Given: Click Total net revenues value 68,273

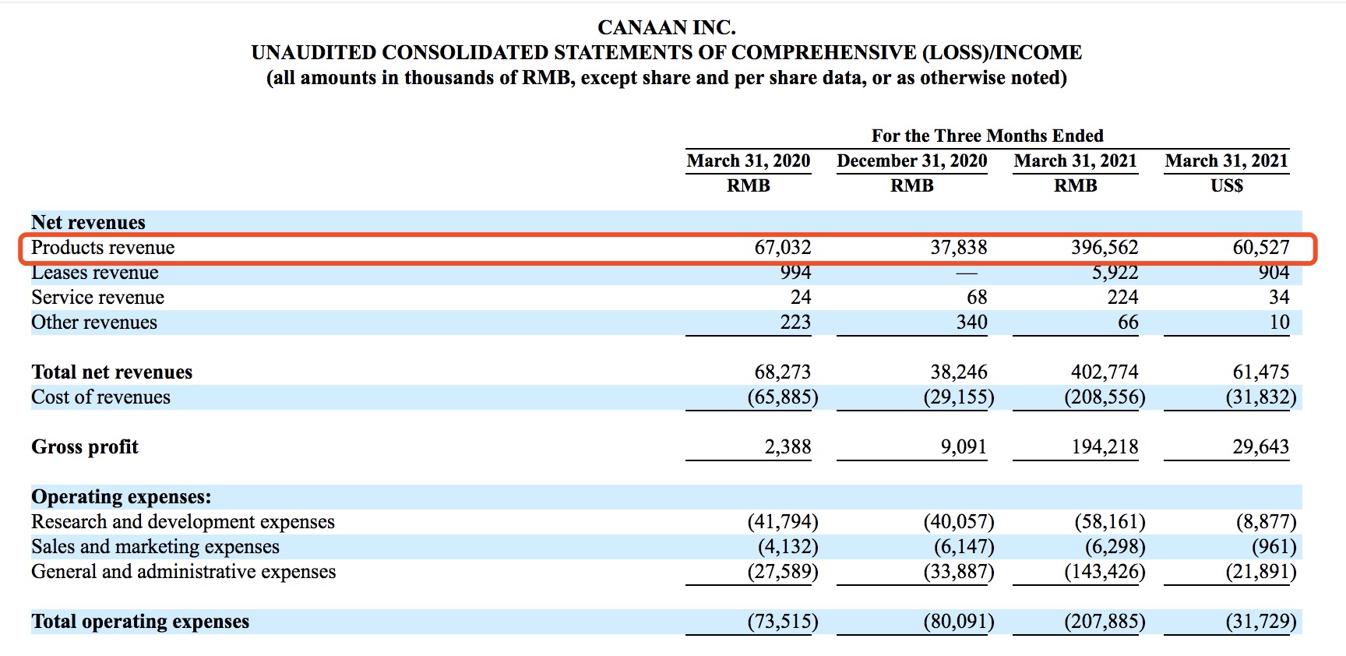Looking at the screenshot, I should pyautogui.click(x=782, y=372).
